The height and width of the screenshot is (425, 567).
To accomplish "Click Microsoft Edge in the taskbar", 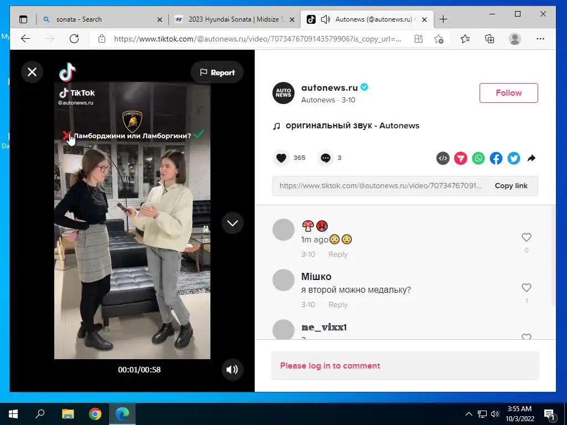I will tap(122, 414).
